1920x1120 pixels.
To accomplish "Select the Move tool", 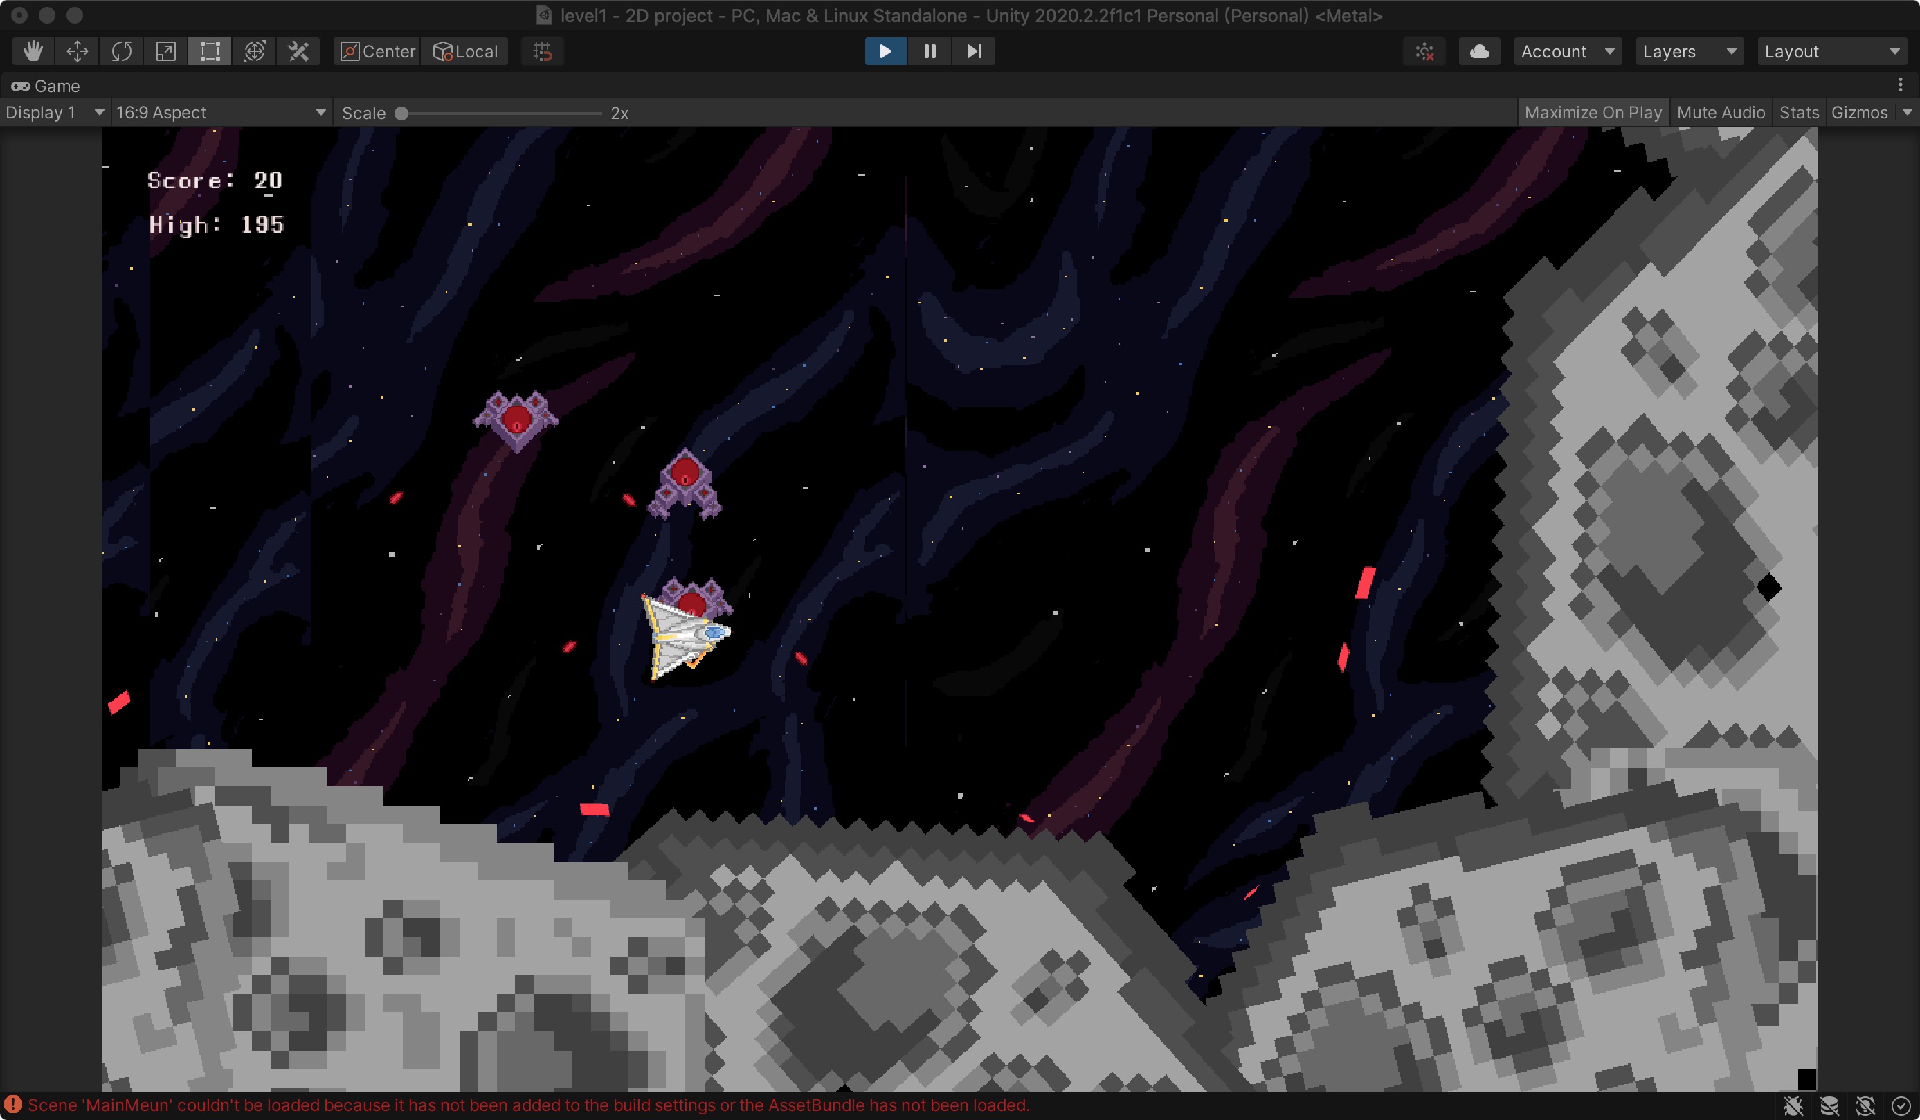I will click(76, 51).
